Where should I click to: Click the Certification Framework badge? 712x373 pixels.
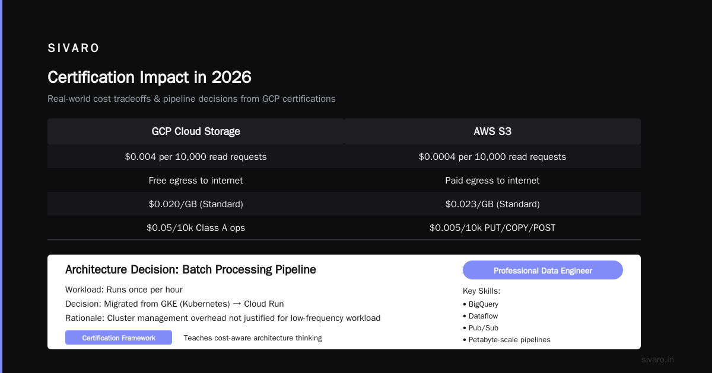click(119, 337)
